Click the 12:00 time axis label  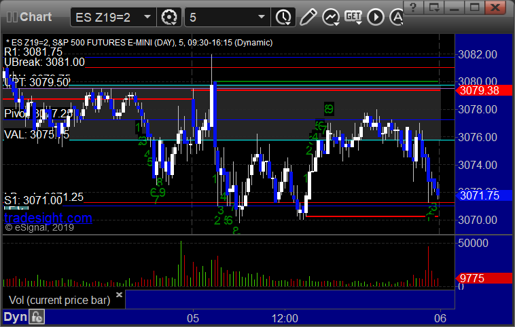(285, 318)
